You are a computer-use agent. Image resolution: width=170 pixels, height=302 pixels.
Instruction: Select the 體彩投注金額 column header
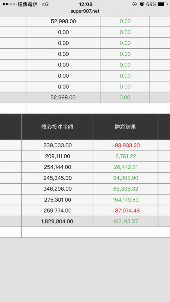pos(57,127)
